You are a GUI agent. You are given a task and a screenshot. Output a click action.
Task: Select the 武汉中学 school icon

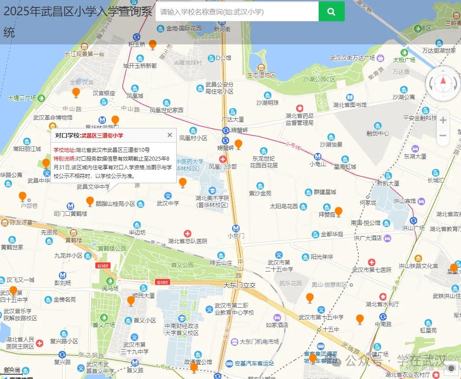coord(168,196)
